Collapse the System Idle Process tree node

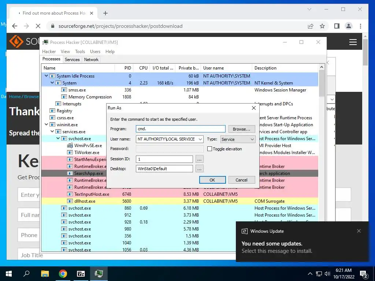pyautogui.click(x=46, y=76)
